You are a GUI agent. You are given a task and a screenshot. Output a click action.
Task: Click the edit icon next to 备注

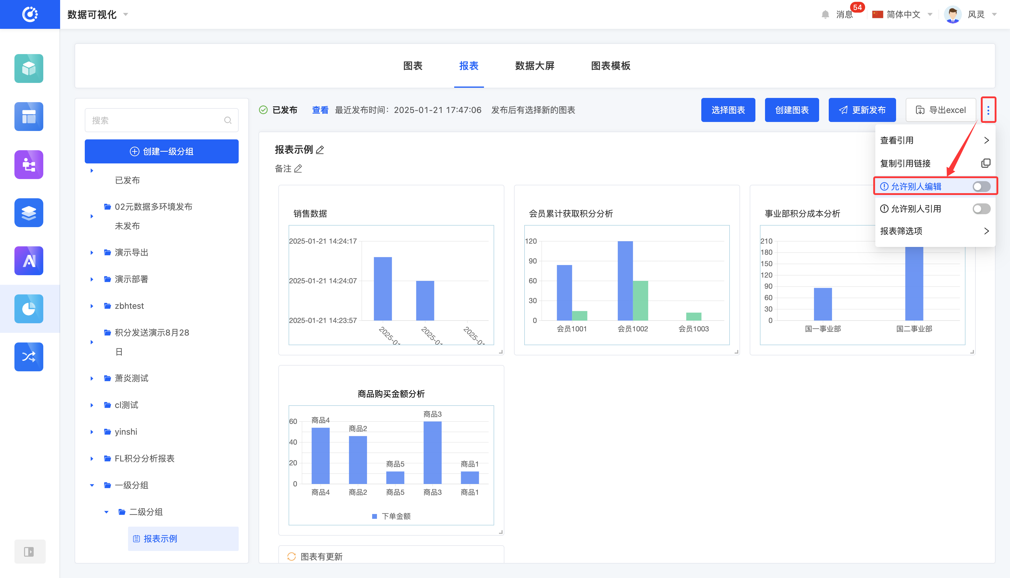pos(298,169)
